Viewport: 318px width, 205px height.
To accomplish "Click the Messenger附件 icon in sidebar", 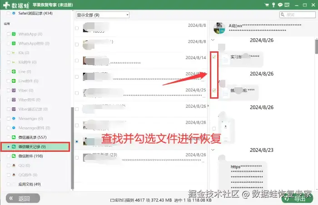I will [x=14, y=128].
